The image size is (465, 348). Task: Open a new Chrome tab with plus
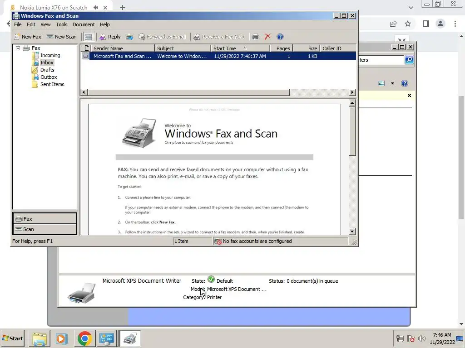click(x=123, y=8)
